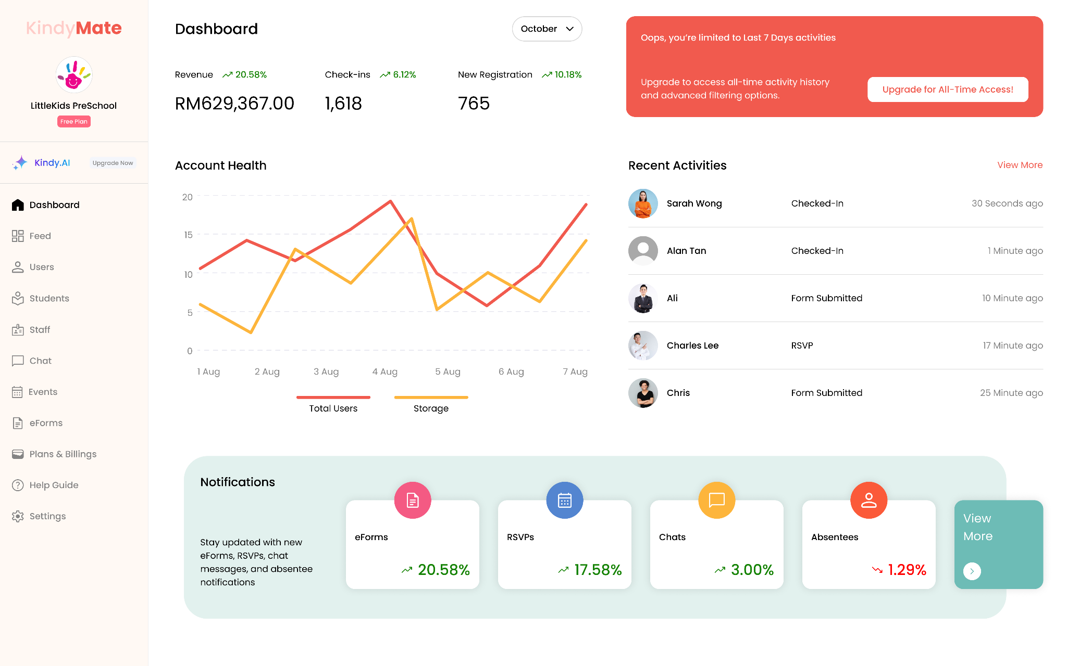Click the RM629,367.00 revenue value

234,104
